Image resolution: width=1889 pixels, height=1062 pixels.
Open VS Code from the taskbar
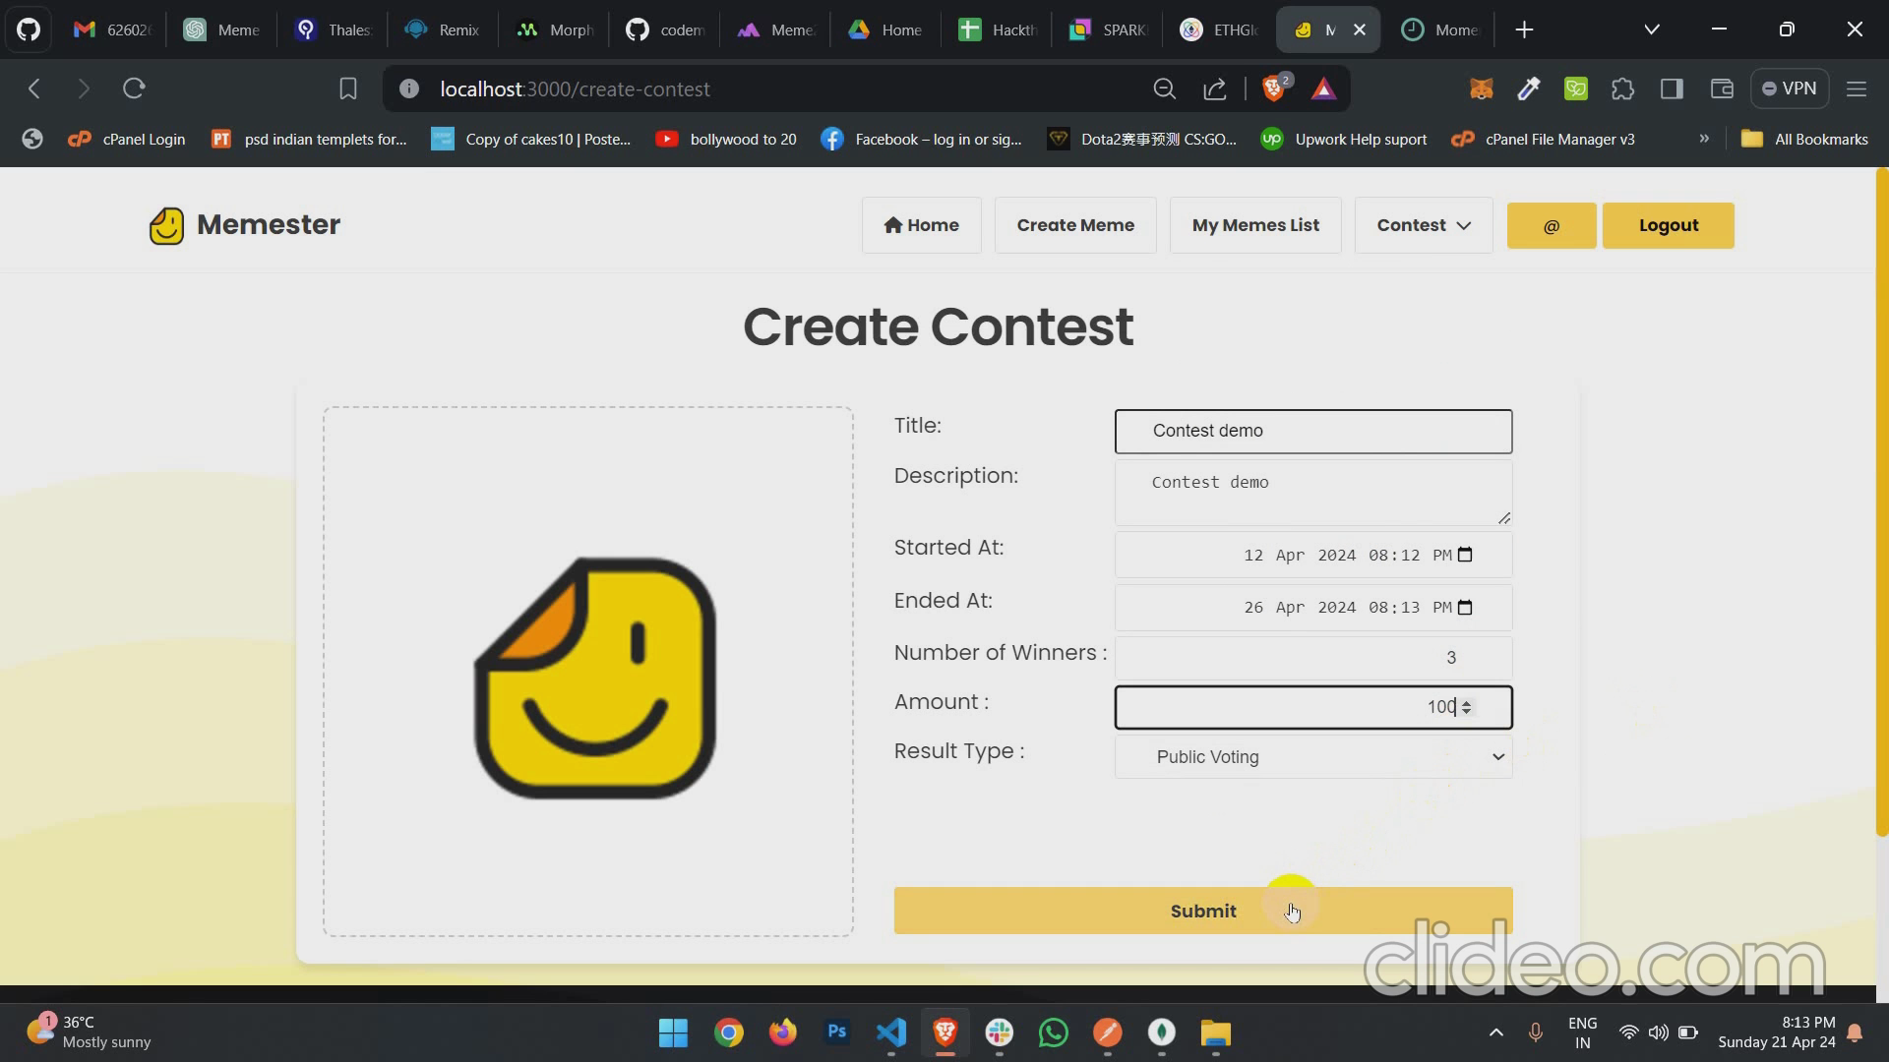890,1032
